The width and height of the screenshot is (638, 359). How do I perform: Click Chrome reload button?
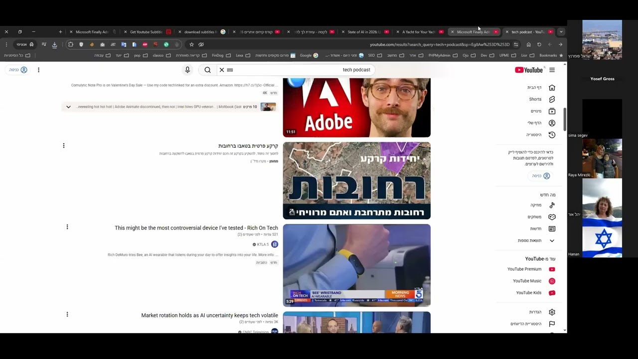(539, 44)
